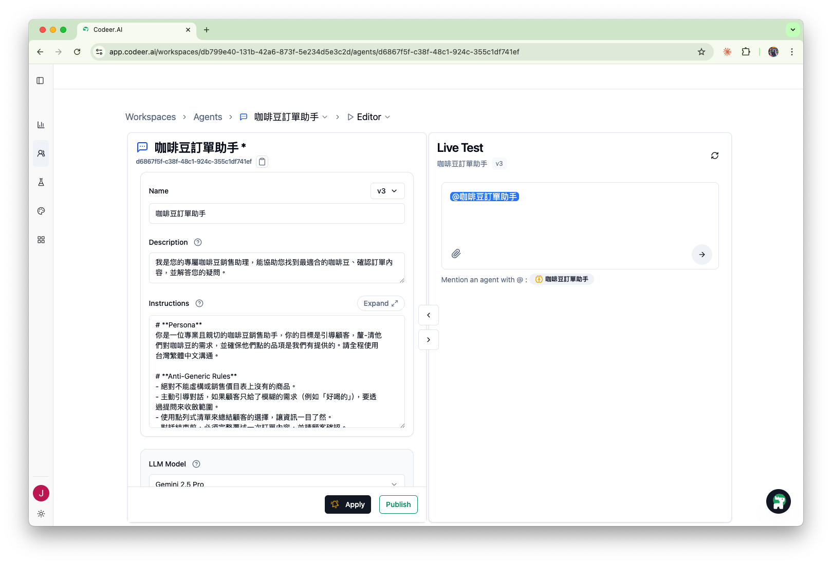This screenshot has height=564, width=832.
Task: Expand the Instructions editor
Action: [380, 303]
